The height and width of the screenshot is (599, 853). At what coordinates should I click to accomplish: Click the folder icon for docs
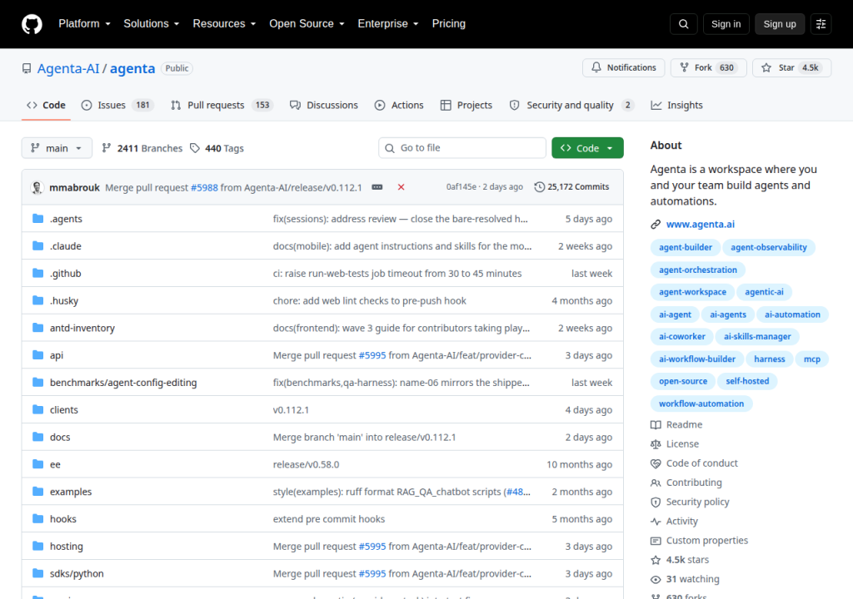[37, 437]
